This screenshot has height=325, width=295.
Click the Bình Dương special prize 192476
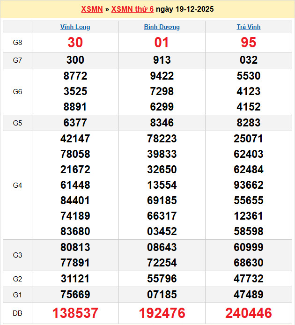pyautogui.click(x=162, y=313)
